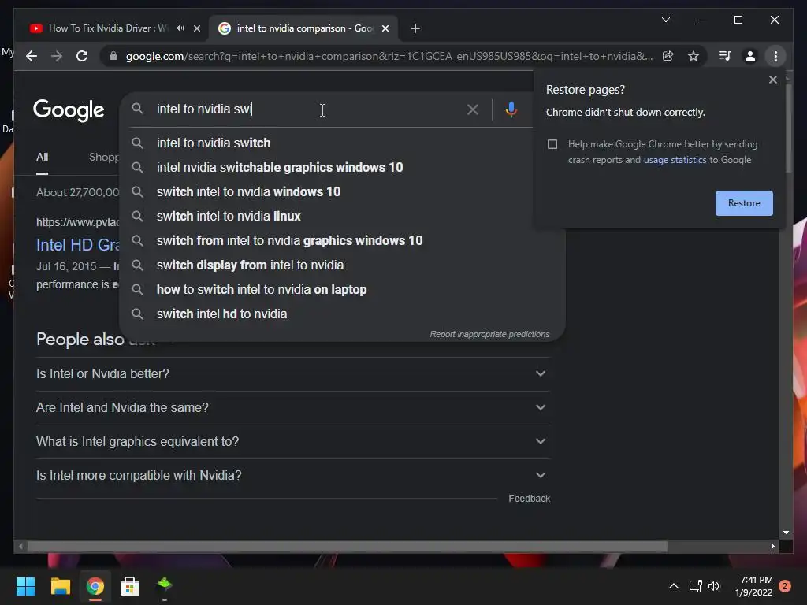Open Microsoft Store from taskbar

[x=130, y=586]
